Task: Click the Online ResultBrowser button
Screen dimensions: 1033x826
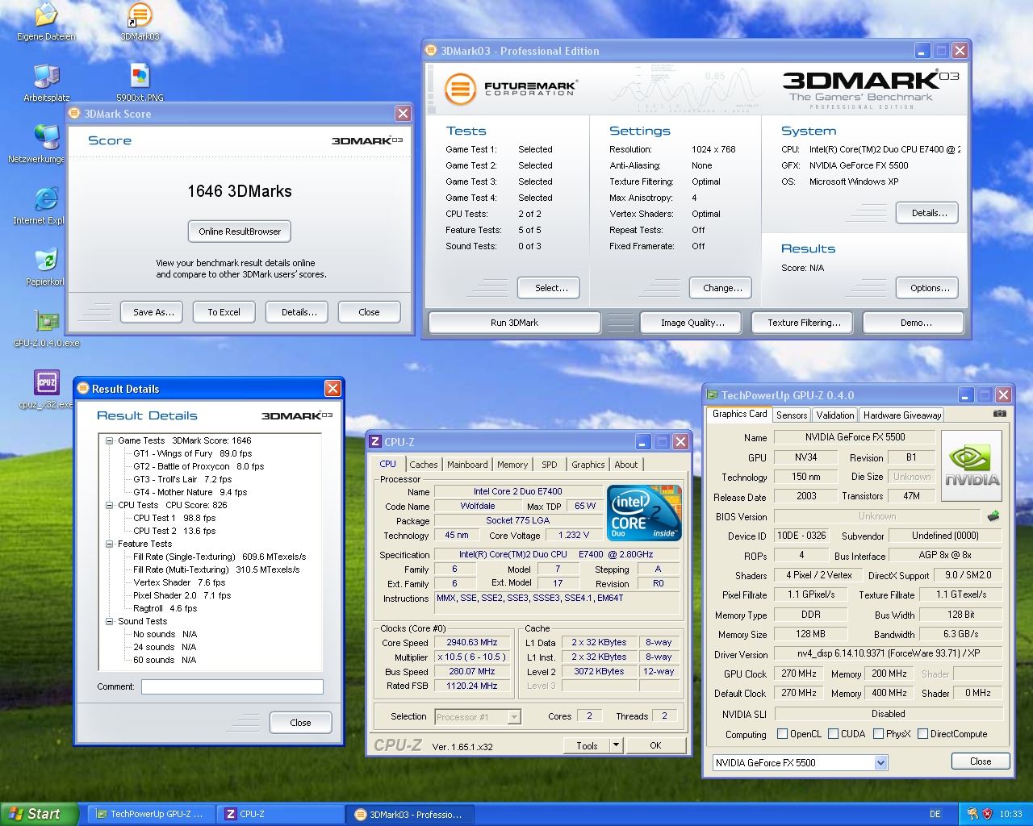Action: [240, 232]
